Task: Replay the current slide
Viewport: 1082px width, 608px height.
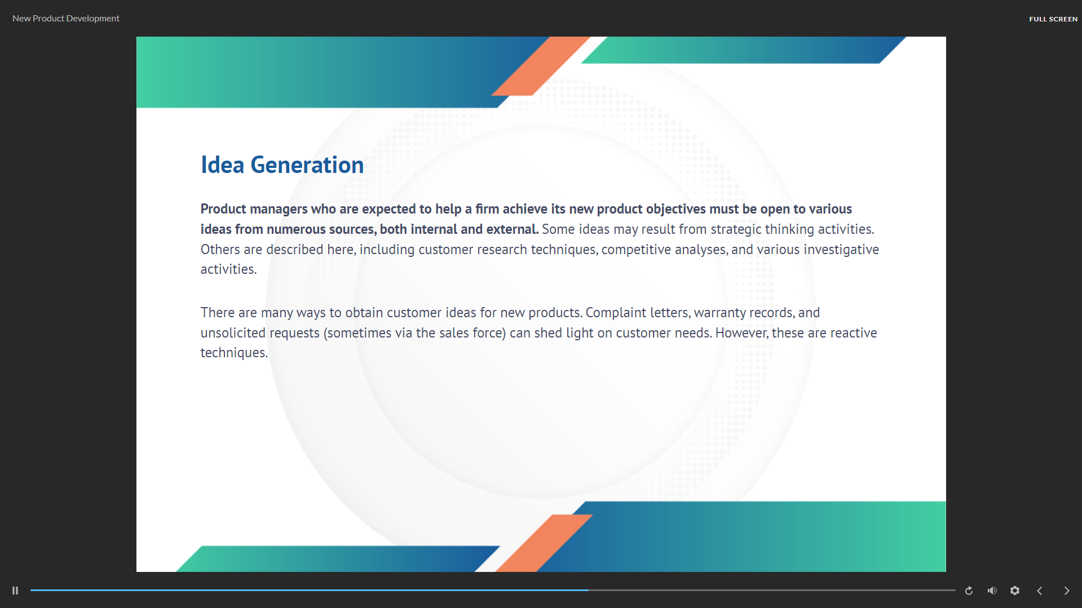Action: pyautogui.click(x=968, y=590)
